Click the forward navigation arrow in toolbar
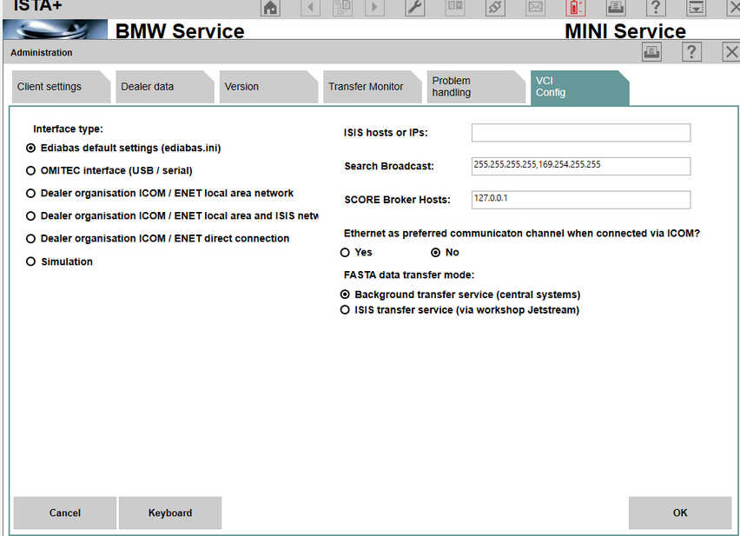Viewport: 740px width, 536px height. click(374, 8)
